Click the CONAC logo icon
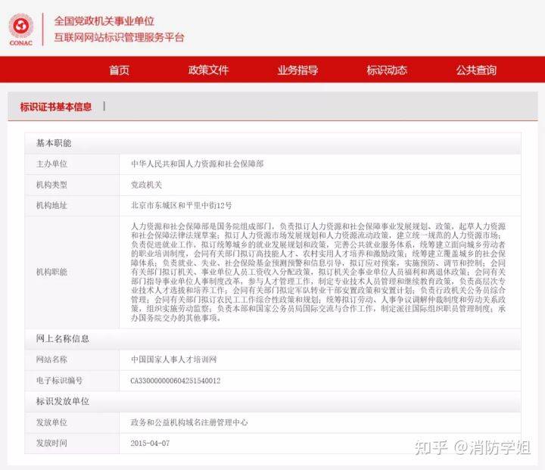 point(21,30)
